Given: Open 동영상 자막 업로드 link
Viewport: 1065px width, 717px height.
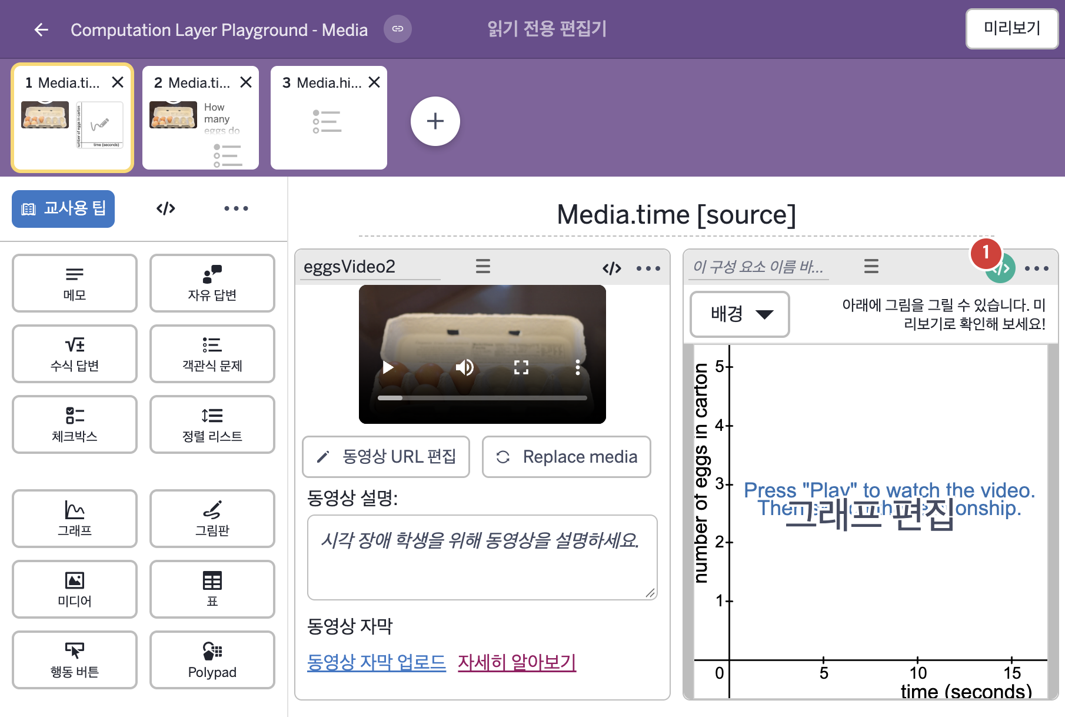Looking at the screenshot, I should pos(377,662).
